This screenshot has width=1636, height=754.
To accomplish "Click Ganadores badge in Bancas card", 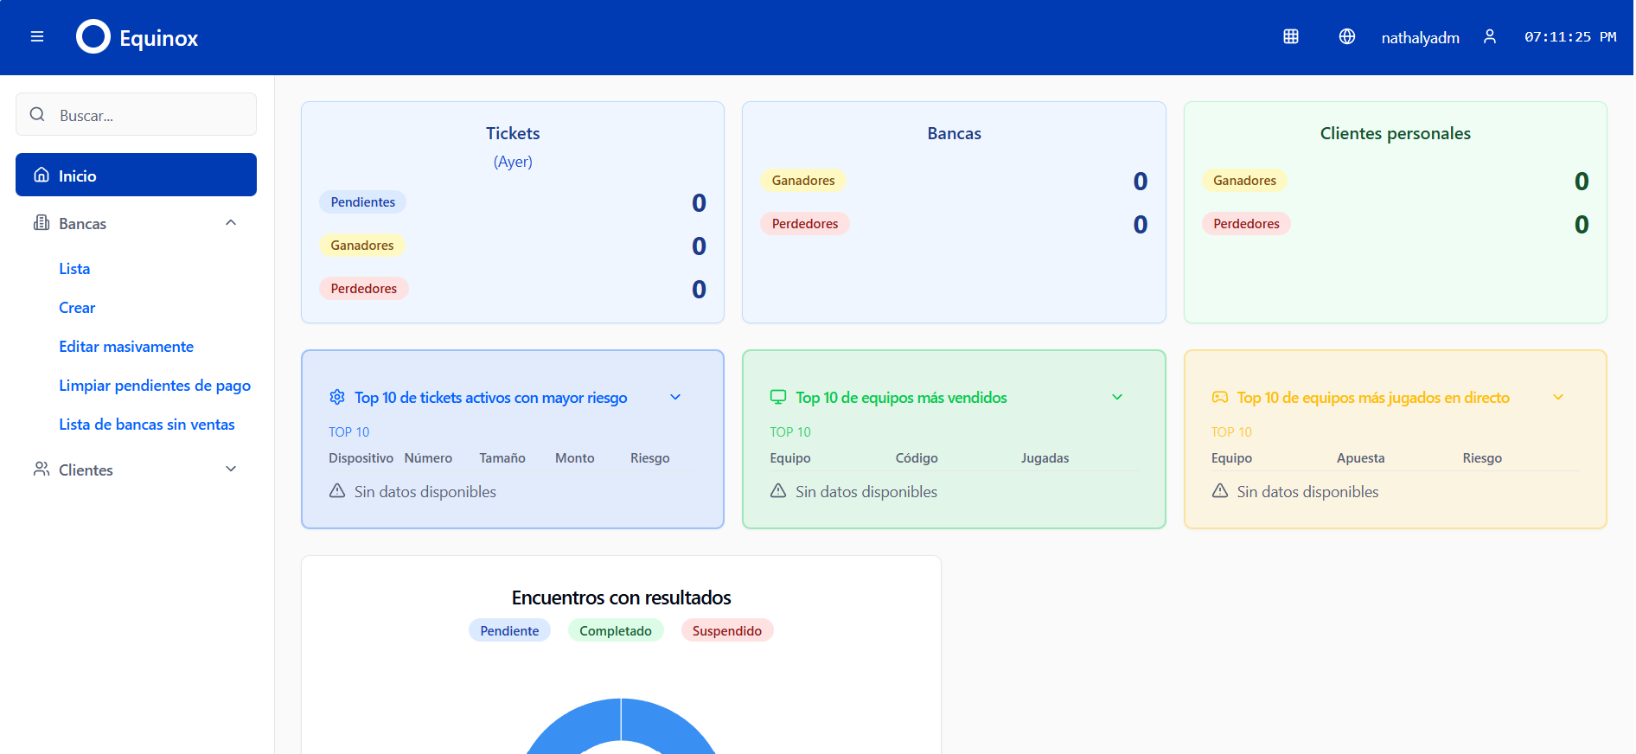I will [803, 180].
